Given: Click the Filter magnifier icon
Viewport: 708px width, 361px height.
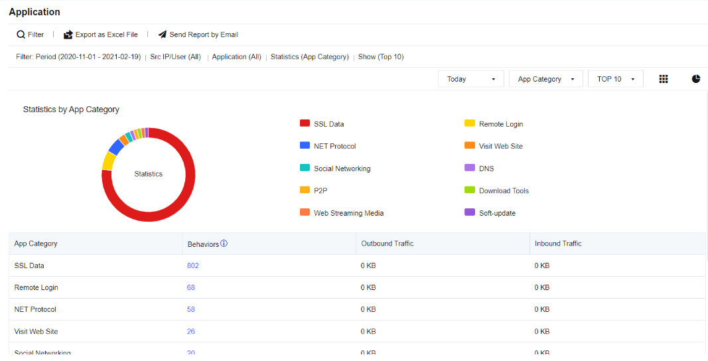Looking at the screenshot, I should [21, 35].
